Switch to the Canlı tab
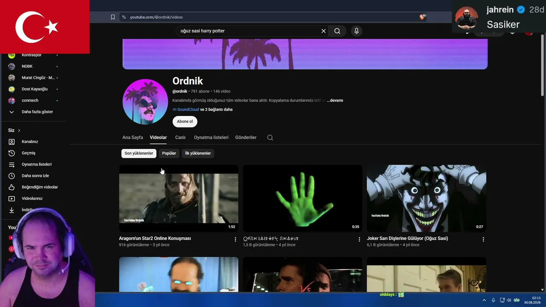 [x=180, y=138]
